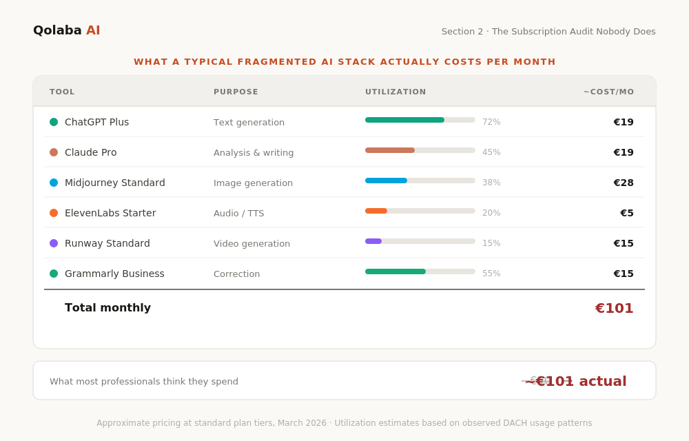This screenshot has height=441, width=689.
Task: Click the Grammarly Business utilization bar
Action: tap(420, 271)
